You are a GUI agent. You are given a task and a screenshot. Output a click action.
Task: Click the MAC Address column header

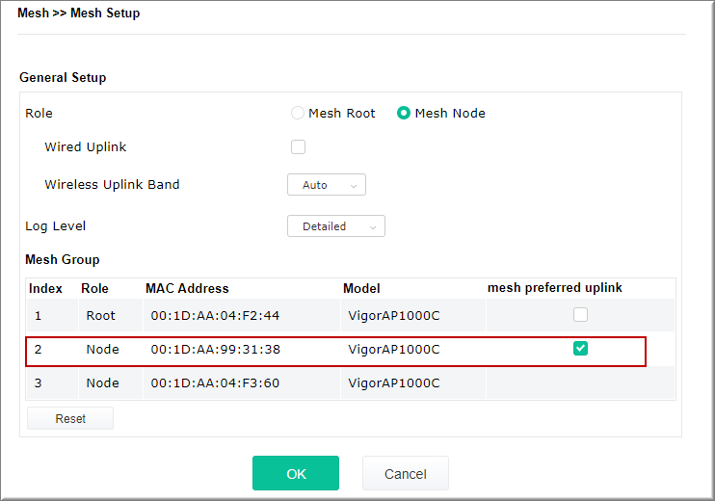point(187,288)
